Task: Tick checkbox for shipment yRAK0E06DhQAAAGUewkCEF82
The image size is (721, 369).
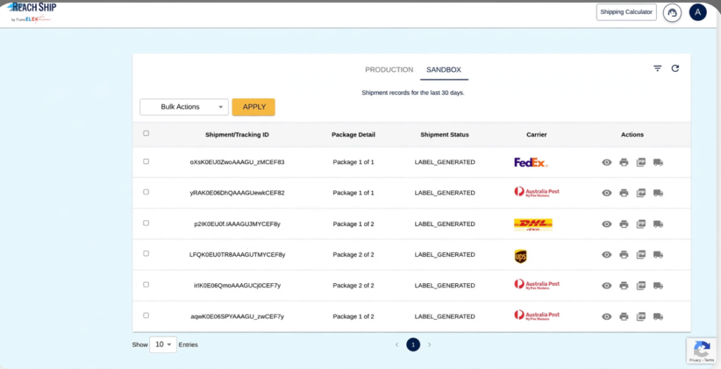Action: click(146, 192)
